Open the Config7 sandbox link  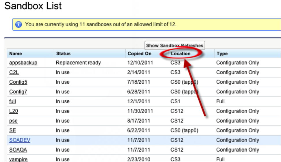pyautogui.click(x=18, y=92)
